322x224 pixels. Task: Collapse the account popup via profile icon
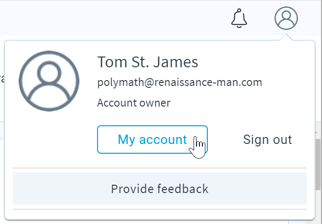[x=286, y=18]
